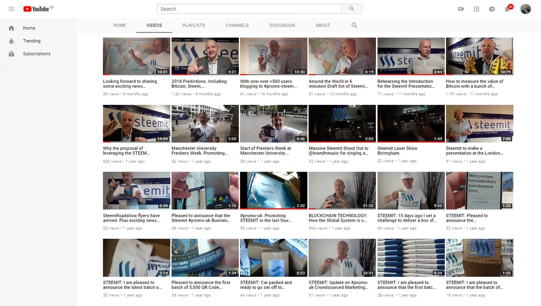Play the 1:23 Huddersfield welcome thumbnail

[x=479, y=191]
